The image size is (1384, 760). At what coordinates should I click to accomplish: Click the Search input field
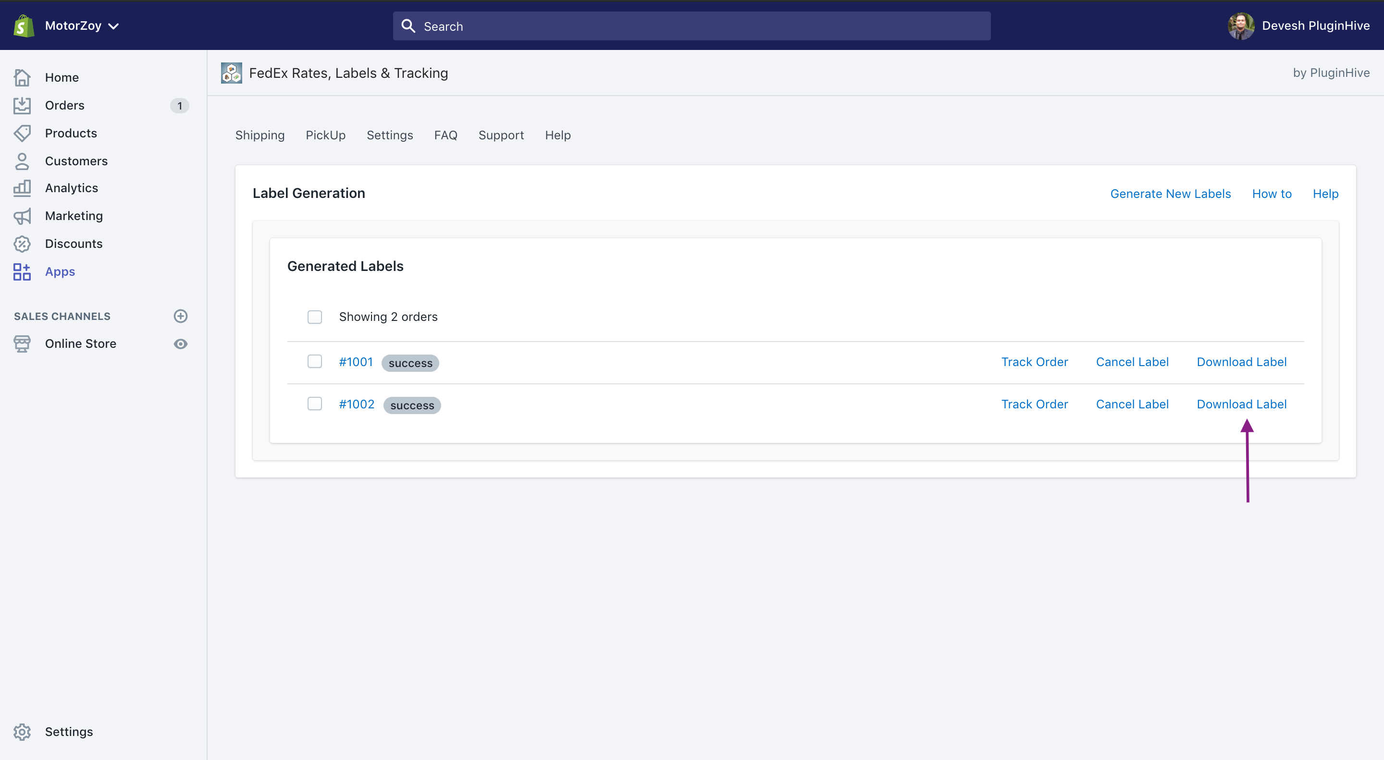tap(692, 26)
